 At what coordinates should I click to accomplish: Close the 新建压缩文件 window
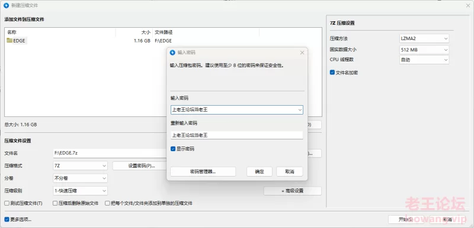tap(468, 6)
